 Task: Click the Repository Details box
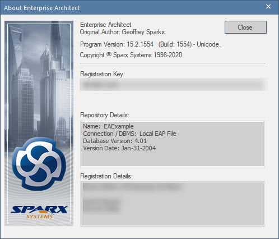tap(173, 144)
